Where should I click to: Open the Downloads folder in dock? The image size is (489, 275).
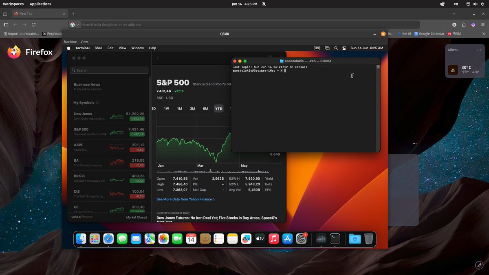tap(355, 239)
